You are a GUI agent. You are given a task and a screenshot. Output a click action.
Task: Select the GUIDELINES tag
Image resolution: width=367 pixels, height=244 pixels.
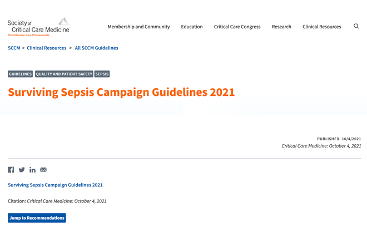coord(21,74)
